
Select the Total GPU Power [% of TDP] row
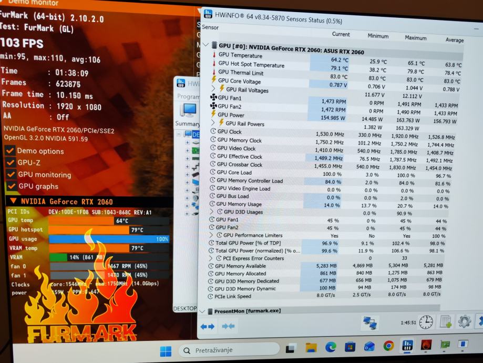[x=327, y=244]
